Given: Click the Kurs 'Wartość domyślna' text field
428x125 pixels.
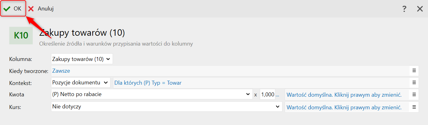Looking at the screenshot, I should click(344, 107).
